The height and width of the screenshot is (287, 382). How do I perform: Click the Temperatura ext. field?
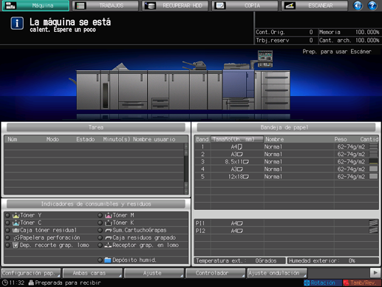pyautogui.click(x=240, y=260)
